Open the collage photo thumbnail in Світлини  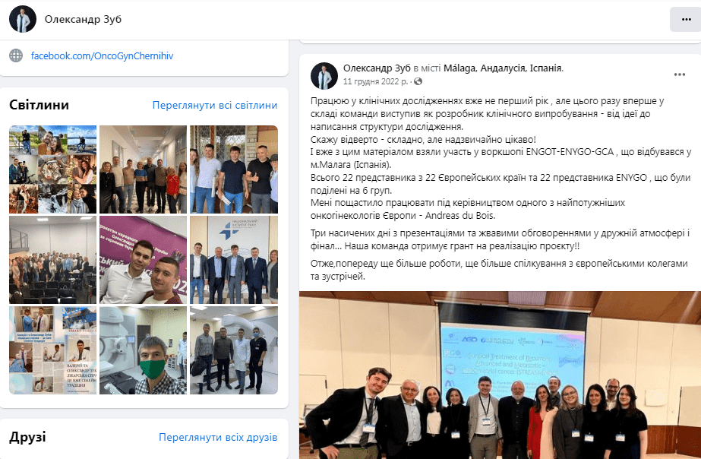pyautogui.click(x=52, y=169)
